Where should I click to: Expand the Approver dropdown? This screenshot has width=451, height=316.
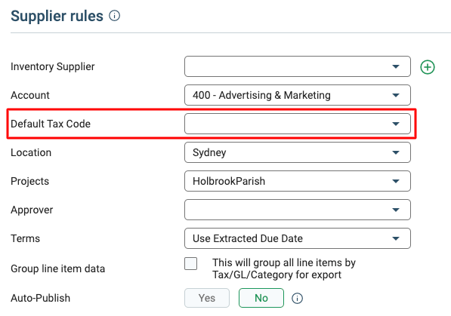pos(298,210)
